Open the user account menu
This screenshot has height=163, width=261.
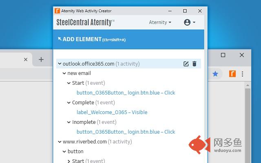[x=190, y=22]
